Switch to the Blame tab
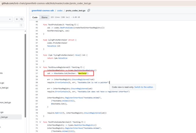The height and width of the screenshot is (133, 196). [x=44, y=17]
